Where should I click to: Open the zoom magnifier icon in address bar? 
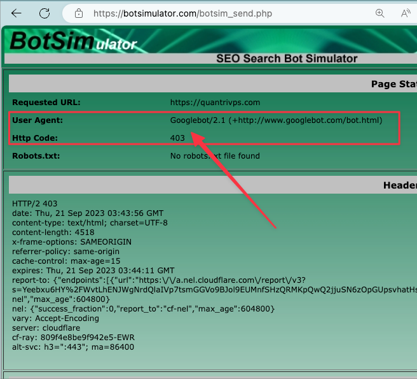click(x=379, y=13)
